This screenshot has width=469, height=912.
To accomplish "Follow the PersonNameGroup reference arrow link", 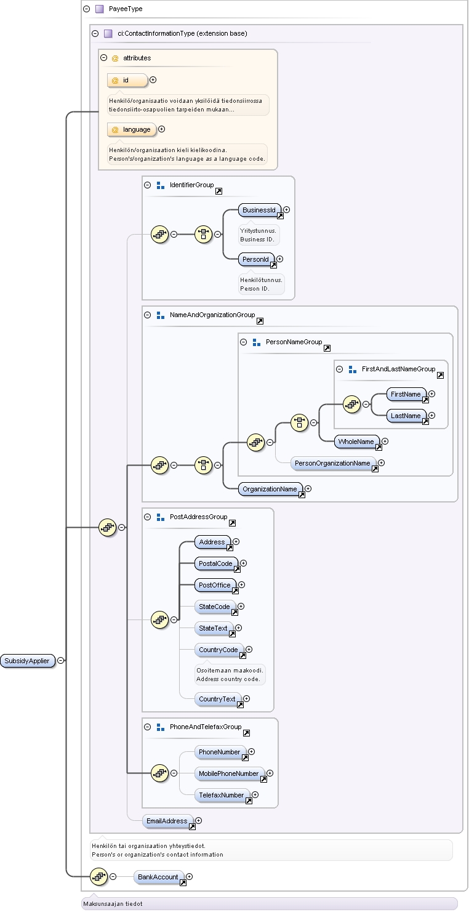I will pos(327,349).
